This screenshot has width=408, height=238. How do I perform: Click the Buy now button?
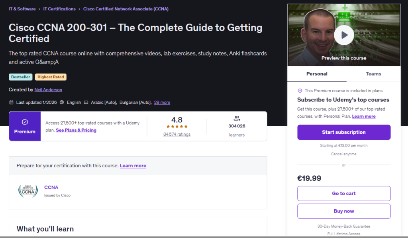pos(343,211)
